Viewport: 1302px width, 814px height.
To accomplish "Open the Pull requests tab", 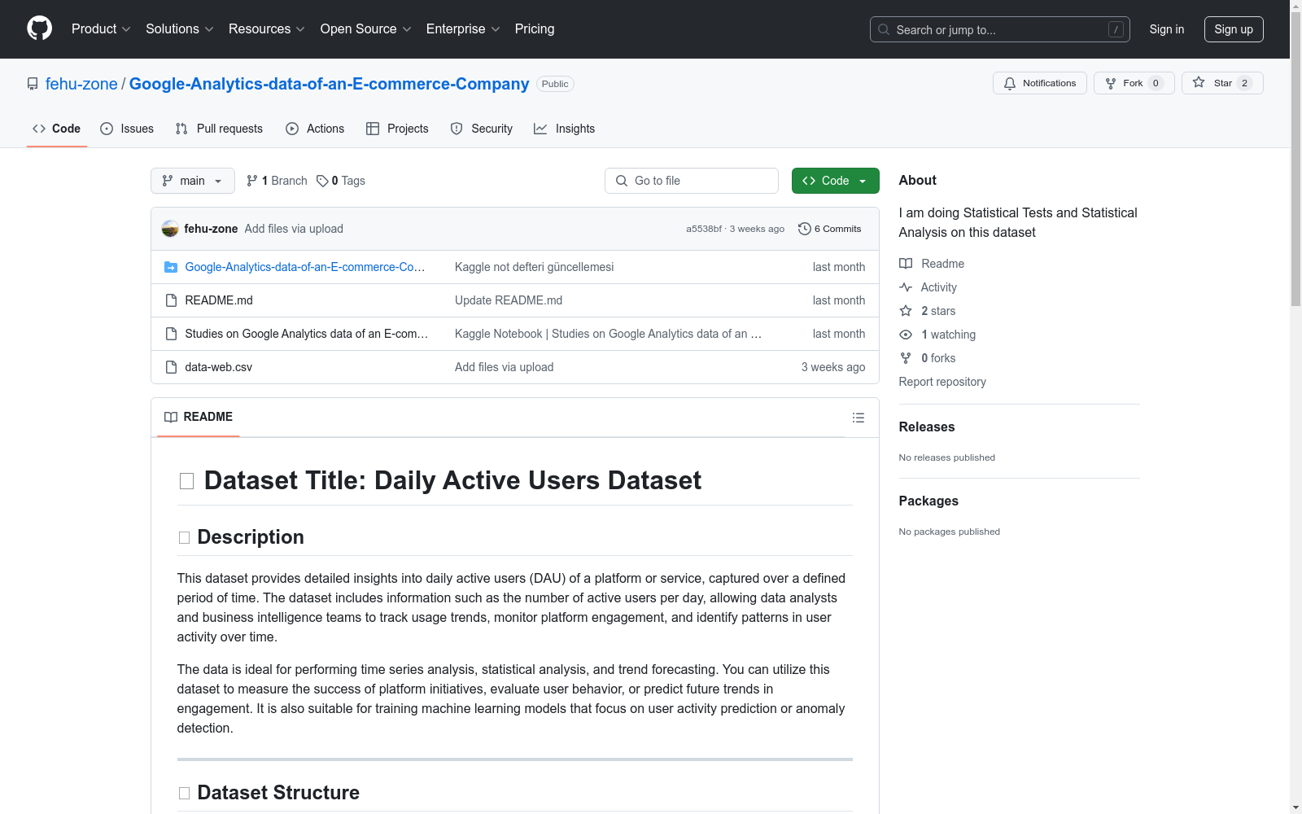I will click(219, 129).
